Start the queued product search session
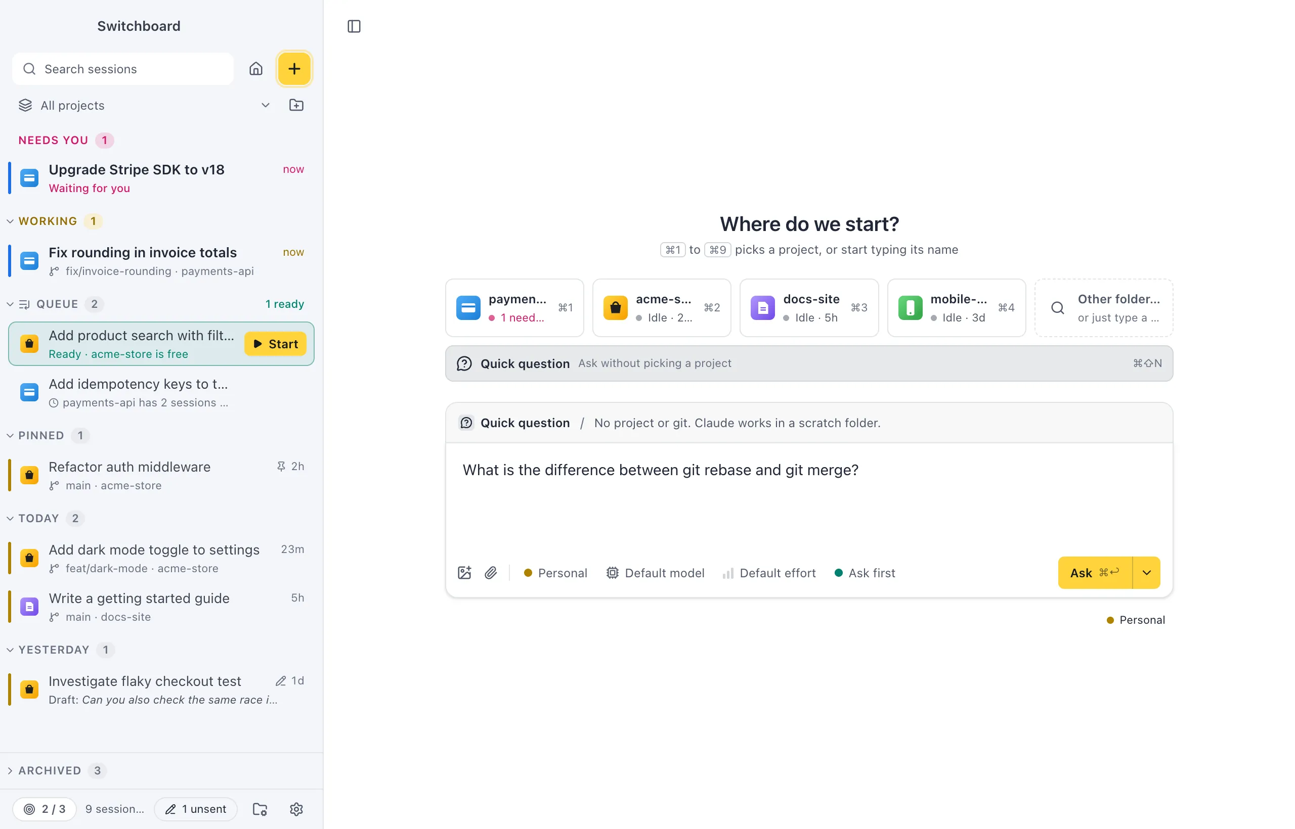 pyautogui.click(x=275, y=344)
